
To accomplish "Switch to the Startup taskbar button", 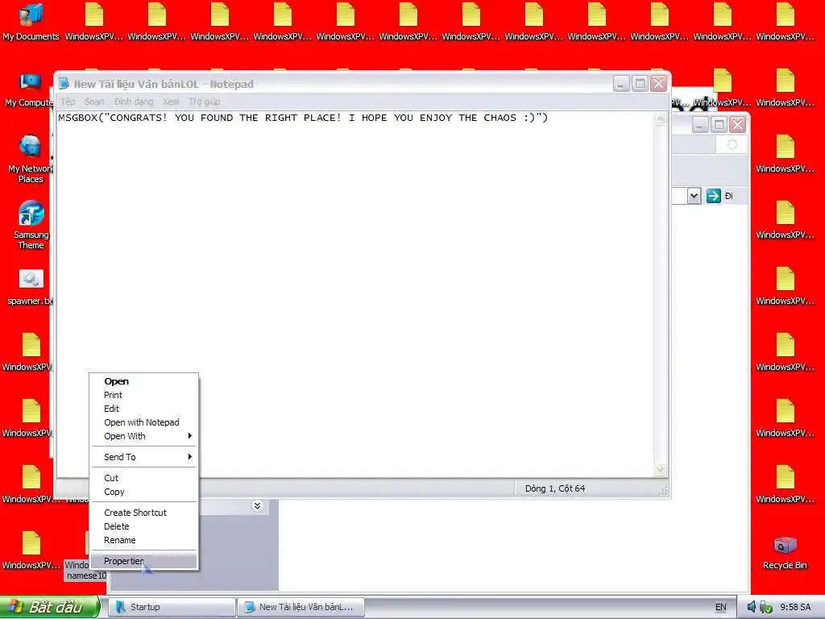I will [172, 607].
